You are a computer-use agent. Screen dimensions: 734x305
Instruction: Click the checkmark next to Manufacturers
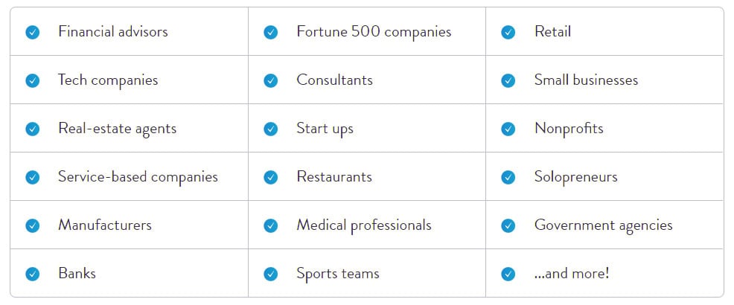[x=33, y=225]
